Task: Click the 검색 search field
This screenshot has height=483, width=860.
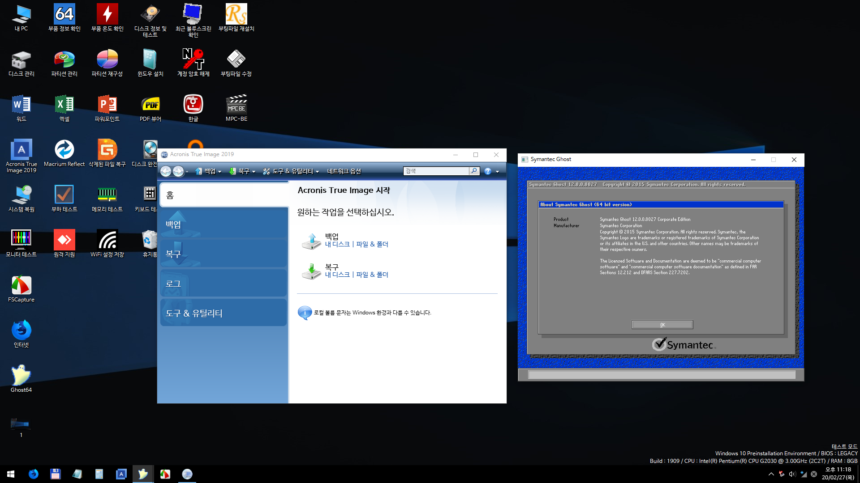Action: 436,171
